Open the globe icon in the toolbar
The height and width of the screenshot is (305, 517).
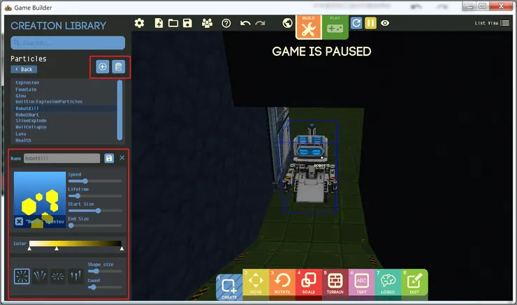tap(288, 23)
